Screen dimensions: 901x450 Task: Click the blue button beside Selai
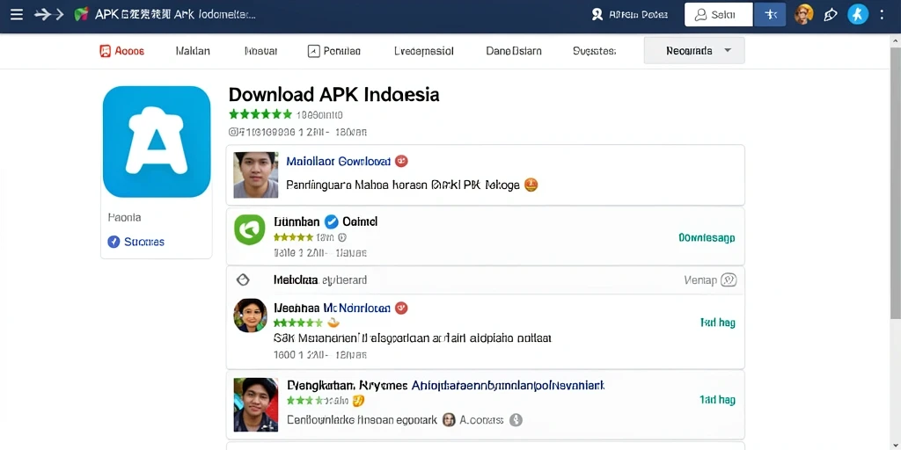click(x=770, y=15)
